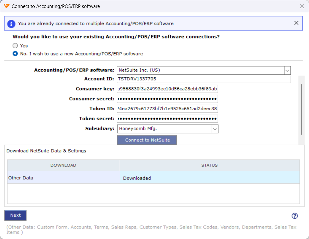Open the Accounting/POS/ERP software dropdown
309x239 pixels.
[287, 71]
